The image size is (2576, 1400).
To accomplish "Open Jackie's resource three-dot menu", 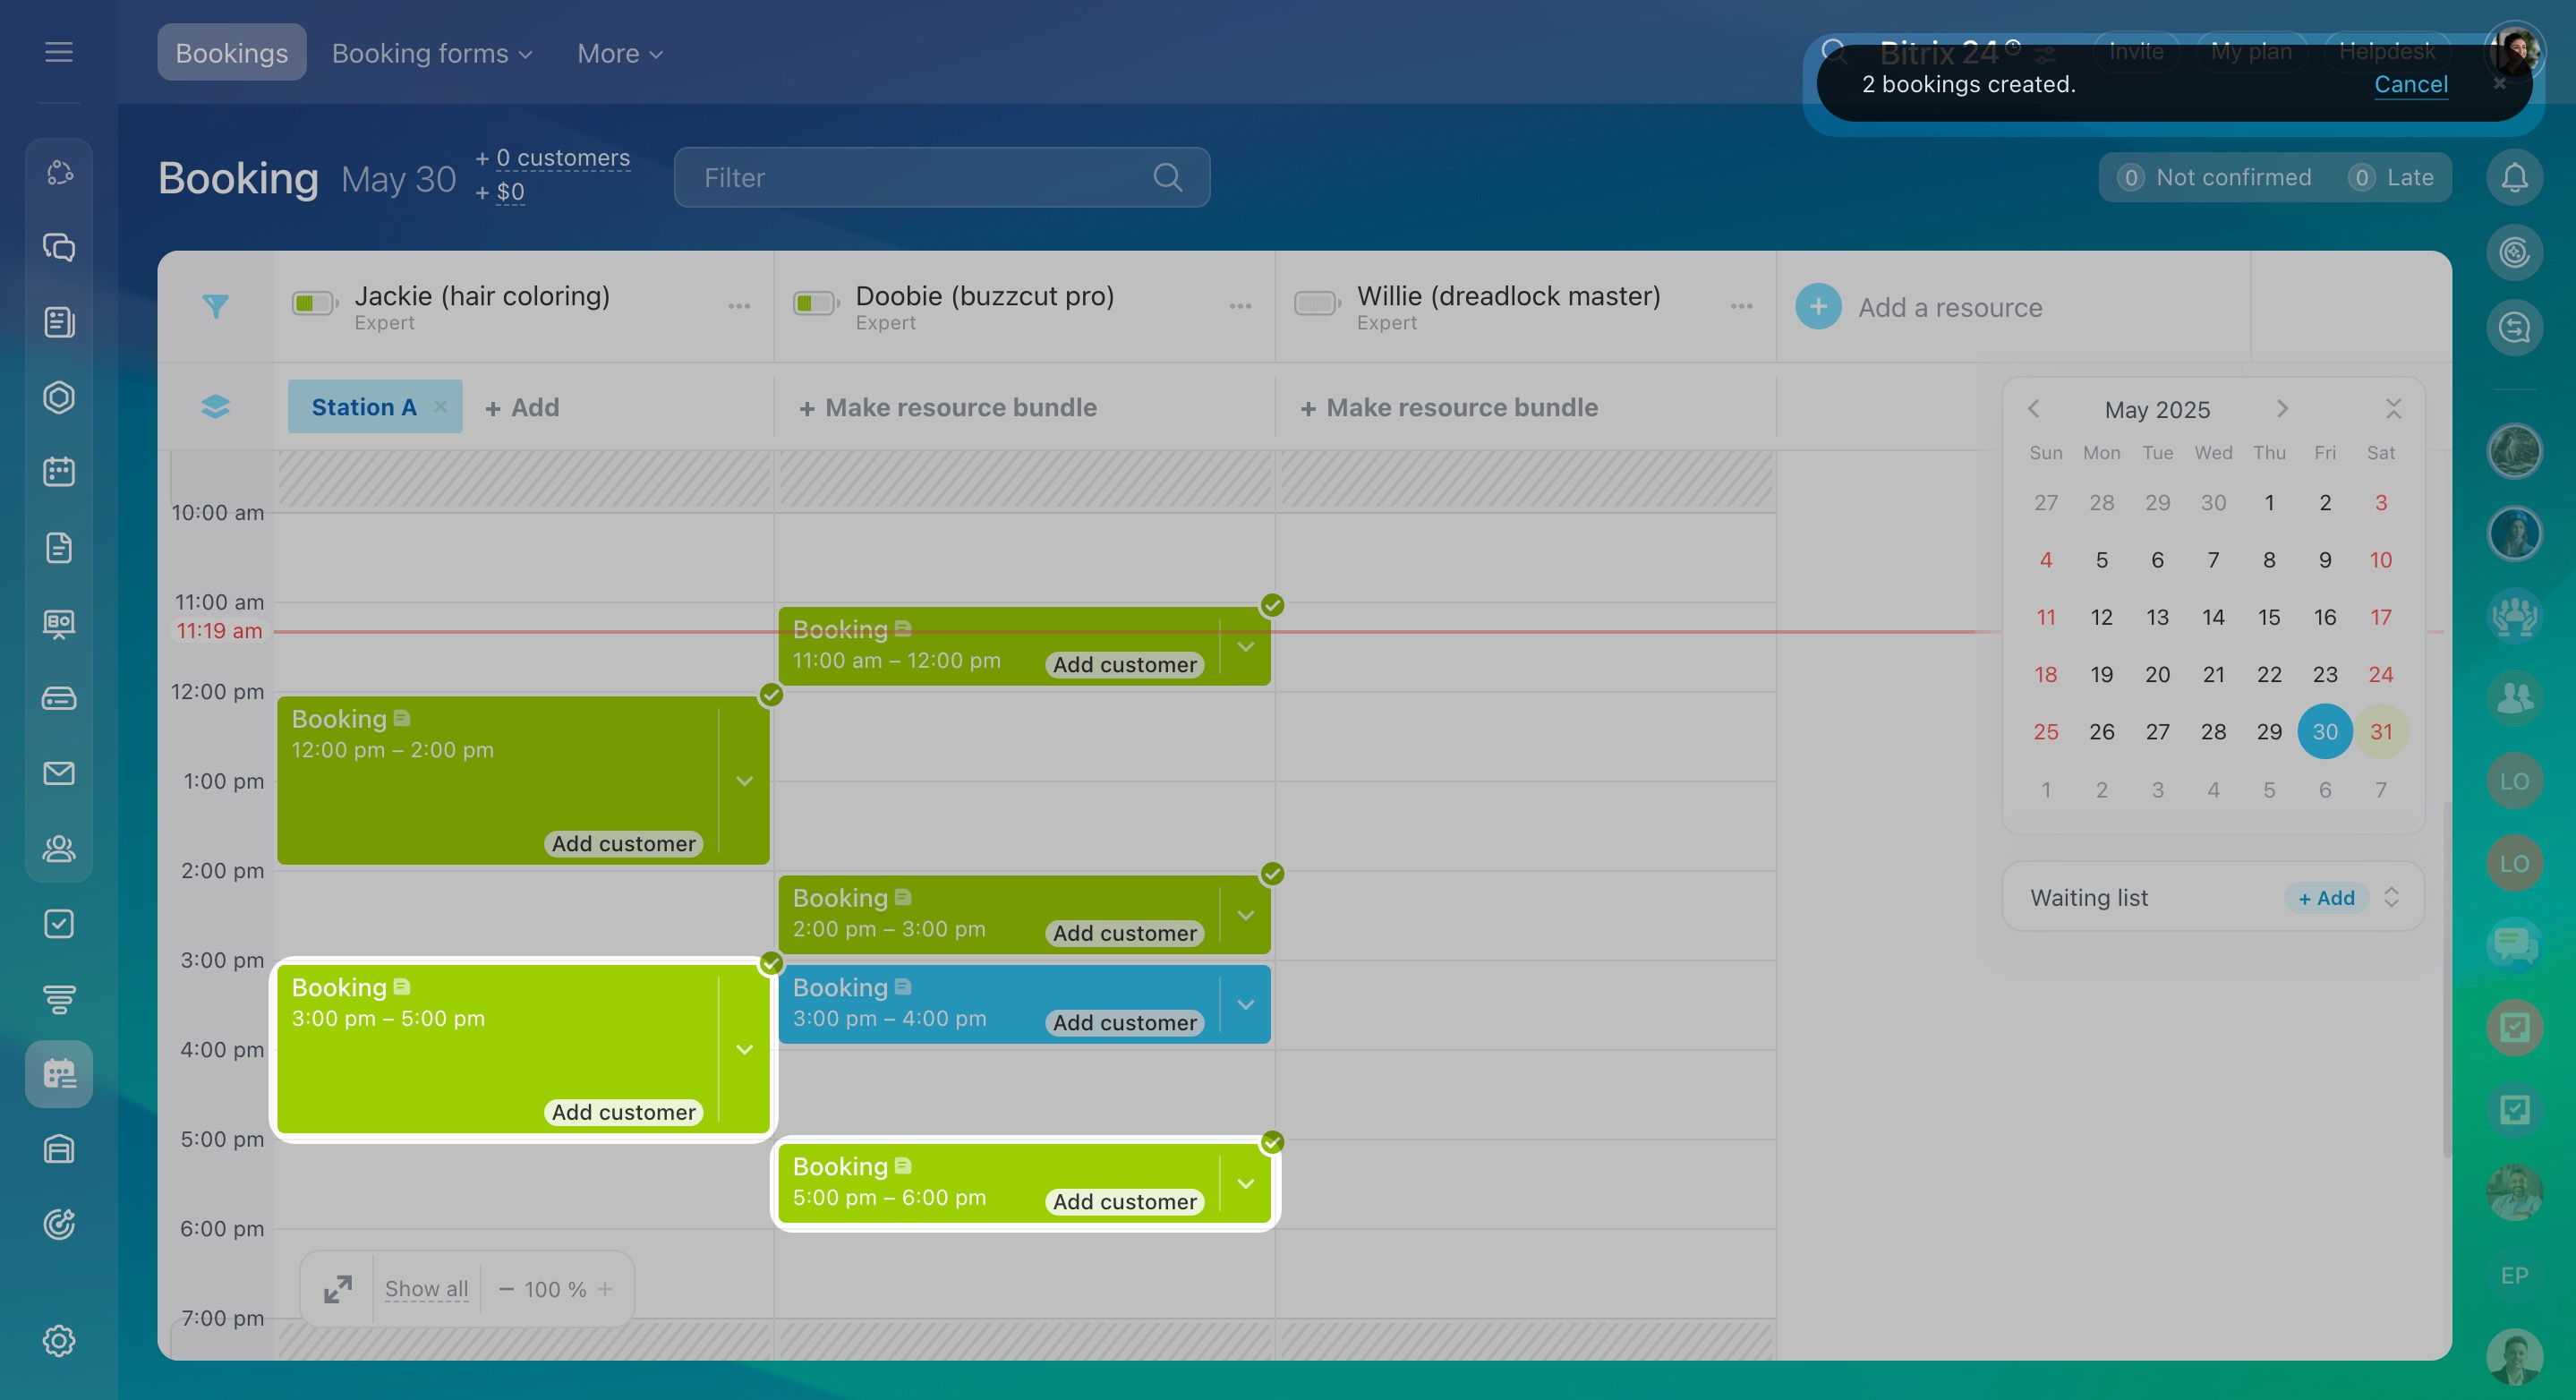I will pyautogui.click(x=739, y=306).
